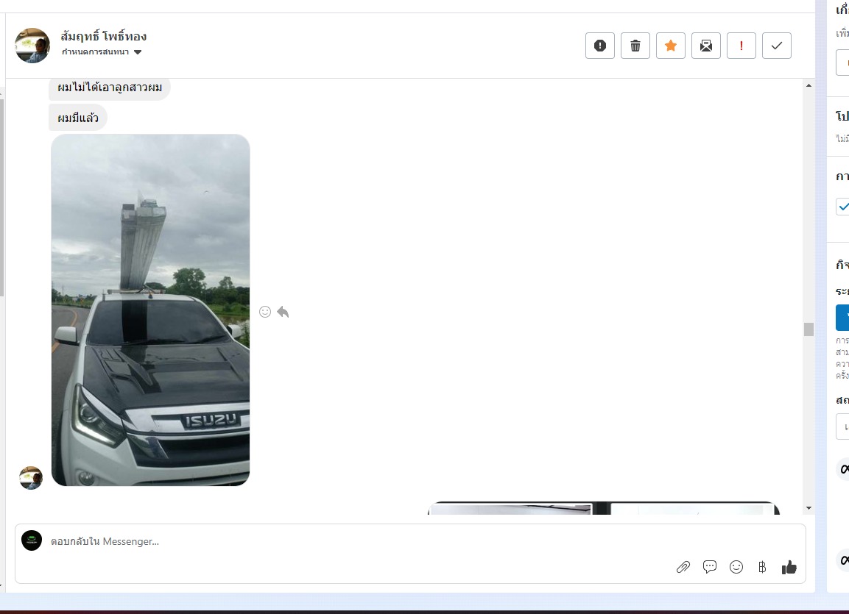Click contact name สัมฤทธิ์ โพธิ์ทอง

tap(103, 36)
